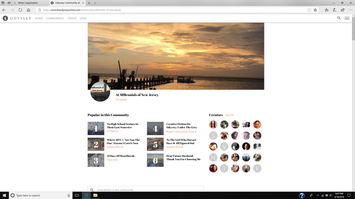355x199 pixels.
Task: Click the Odyssey logo in the site header
Action: click(17, 18)
